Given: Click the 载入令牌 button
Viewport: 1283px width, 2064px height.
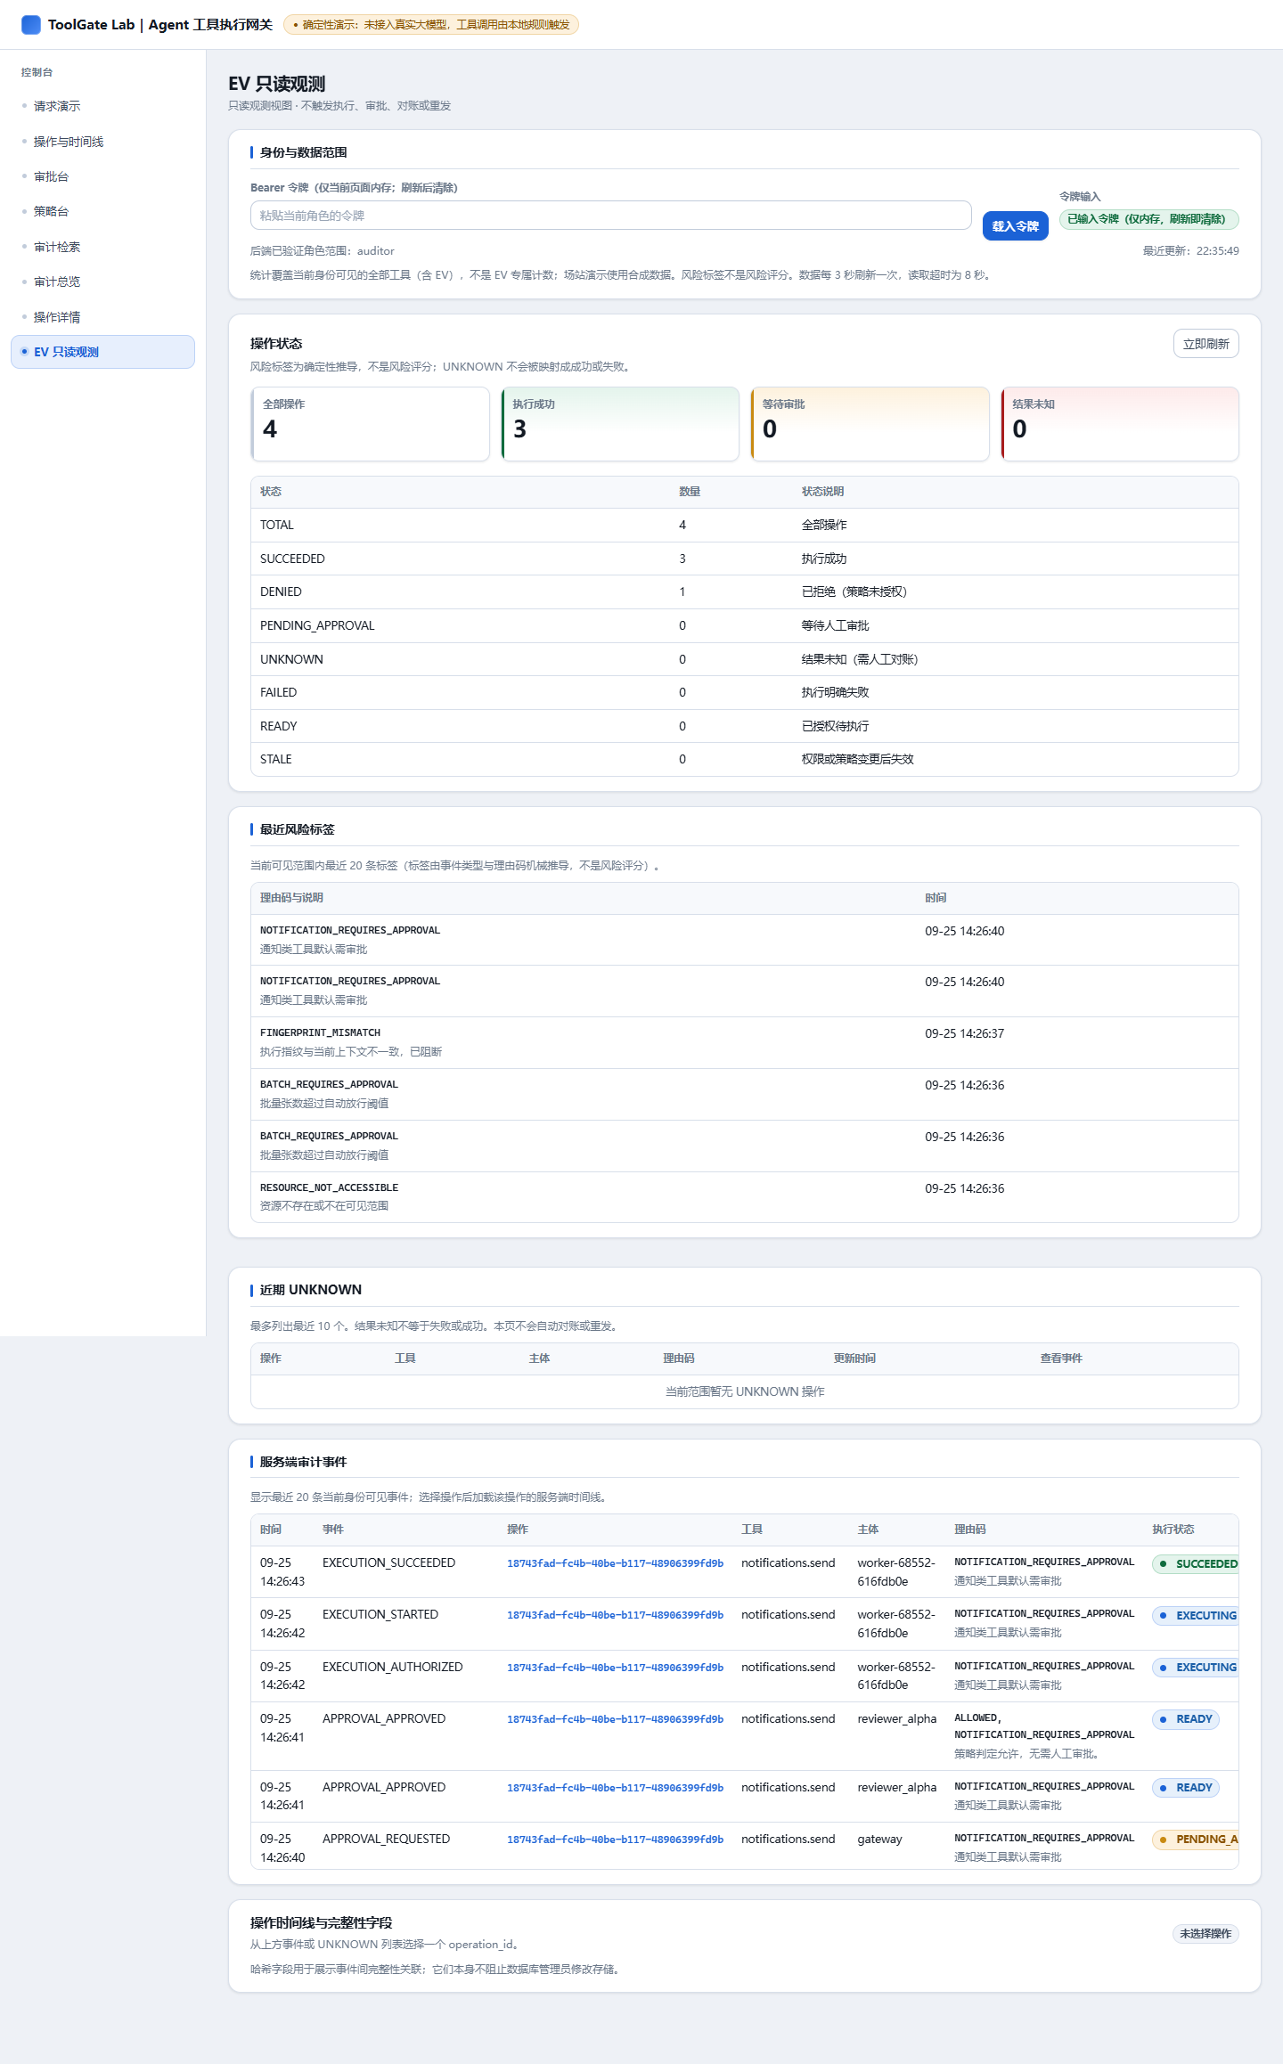Looking at the screenshot, I should pos(1015,226).
